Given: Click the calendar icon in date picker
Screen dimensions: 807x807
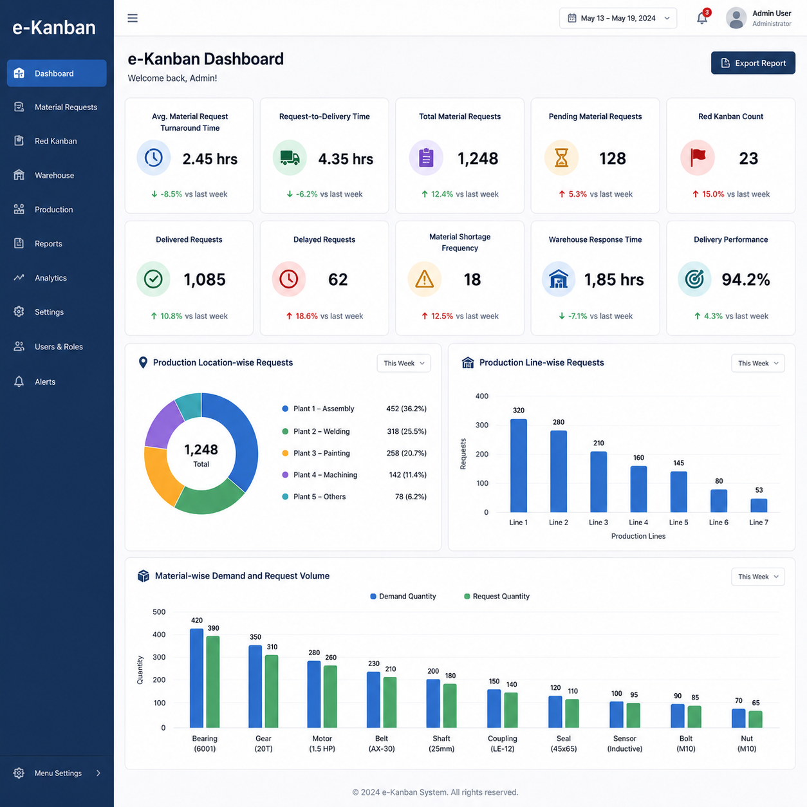Looking at the screenshot, I should click(572, 18).
